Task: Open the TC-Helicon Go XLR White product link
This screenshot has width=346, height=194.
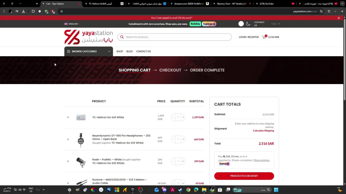Action: [x=108, y=117]
